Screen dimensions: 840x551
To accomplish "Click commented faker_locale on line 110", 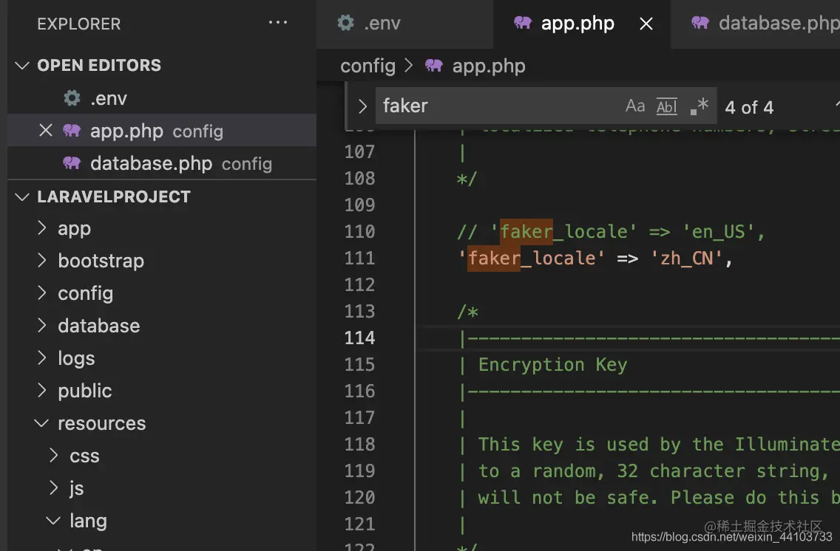I will [x=563, y=232].
